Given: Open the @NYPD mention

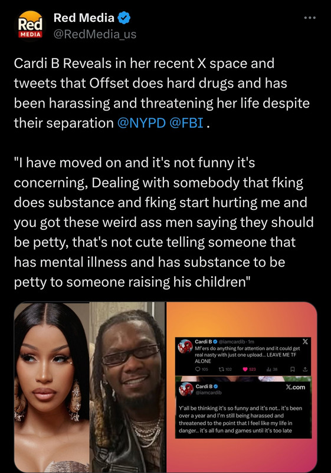Looking at the screenshot, I should coord(142,123).
